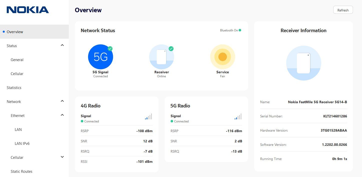
Task: Click the 5G RSRP value -116 dBm
Action: (234, 131)
